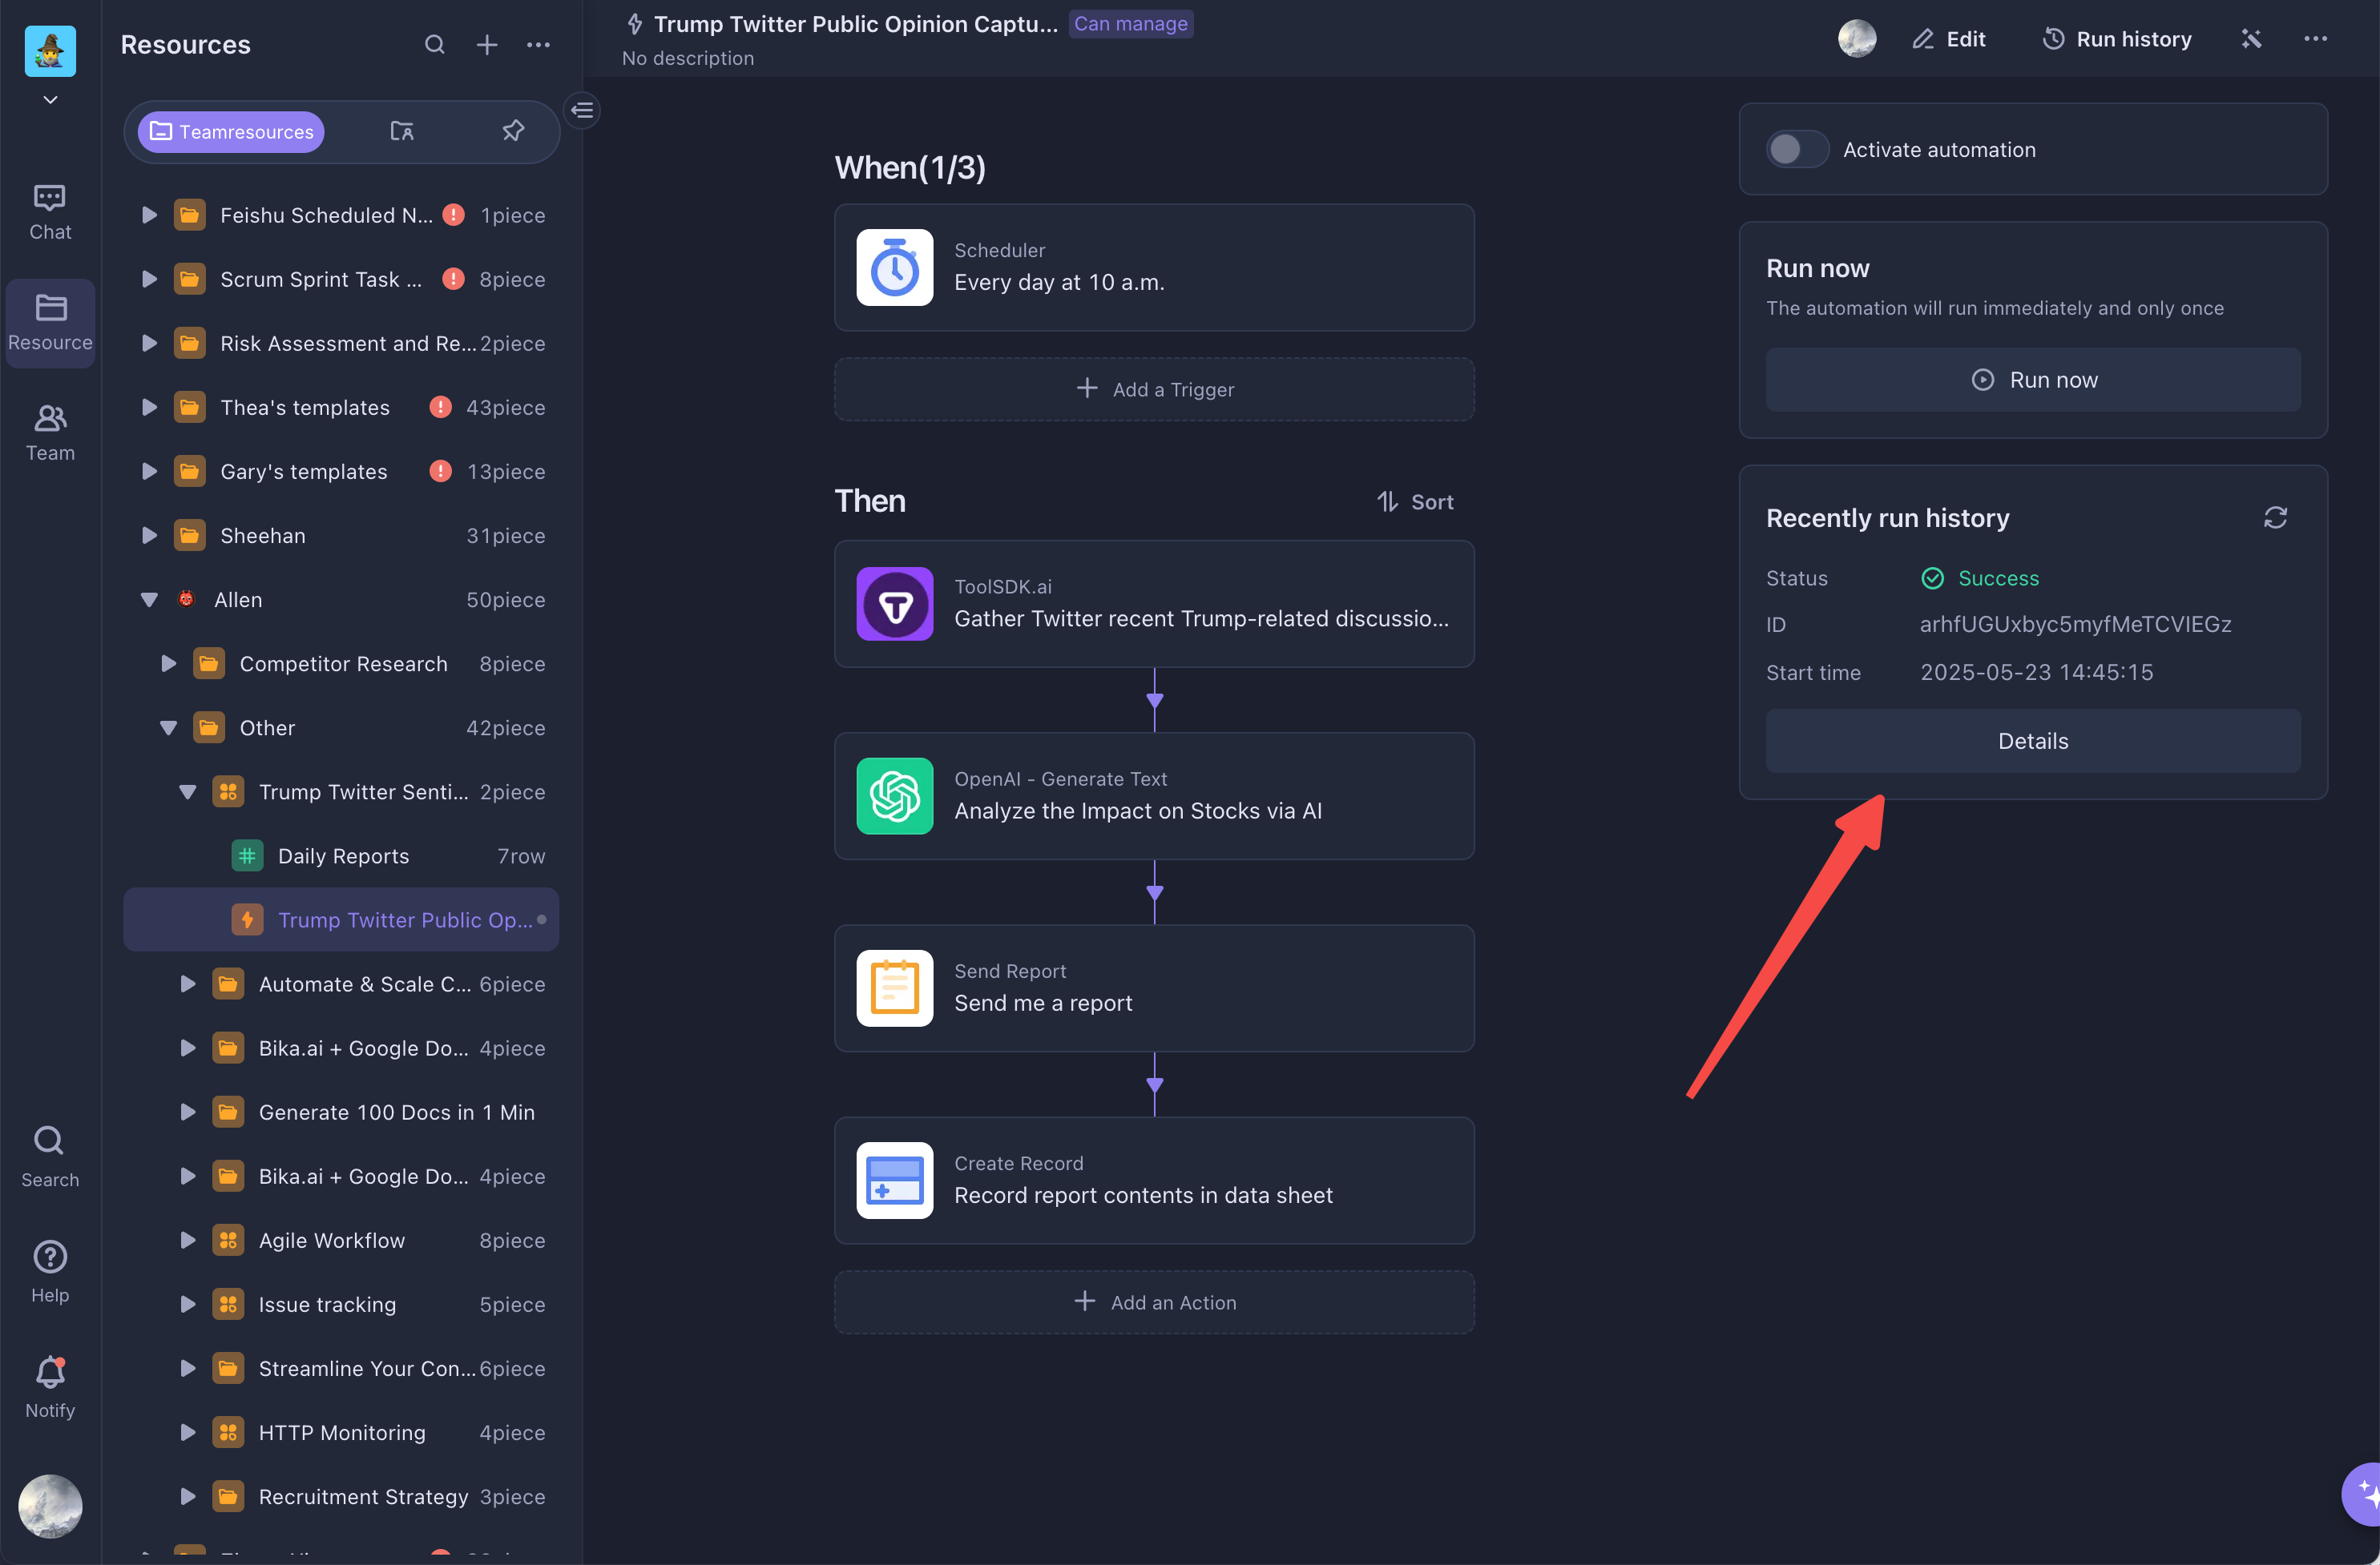Click the Can manage permission badge

point(1131,24)
